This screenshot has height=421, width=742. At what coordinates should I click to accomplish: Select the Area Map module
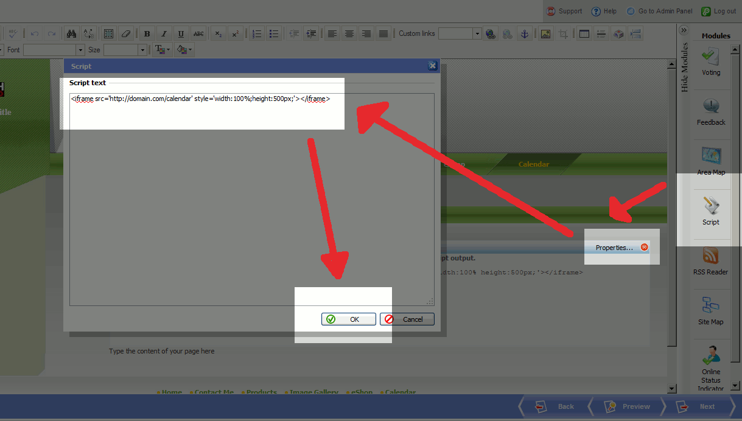coord(711,161)
